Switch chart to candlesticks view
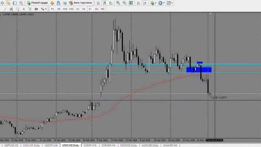 point(104,3)
